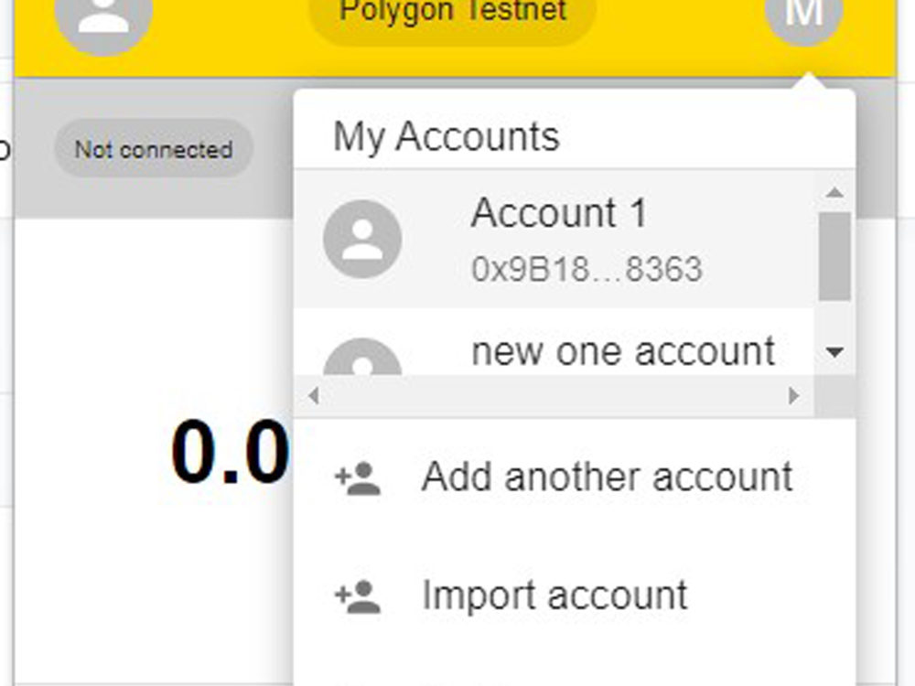This screenshot has height=686, width=915.
Task: Choose Import account
Action: (x=575, y=595)
